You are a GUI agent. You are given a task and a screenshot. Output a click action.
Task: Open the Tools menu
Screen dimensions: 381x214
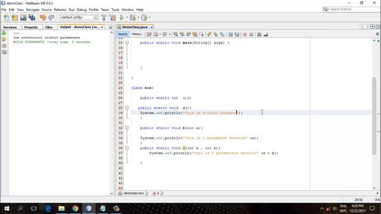click(115, 10)
